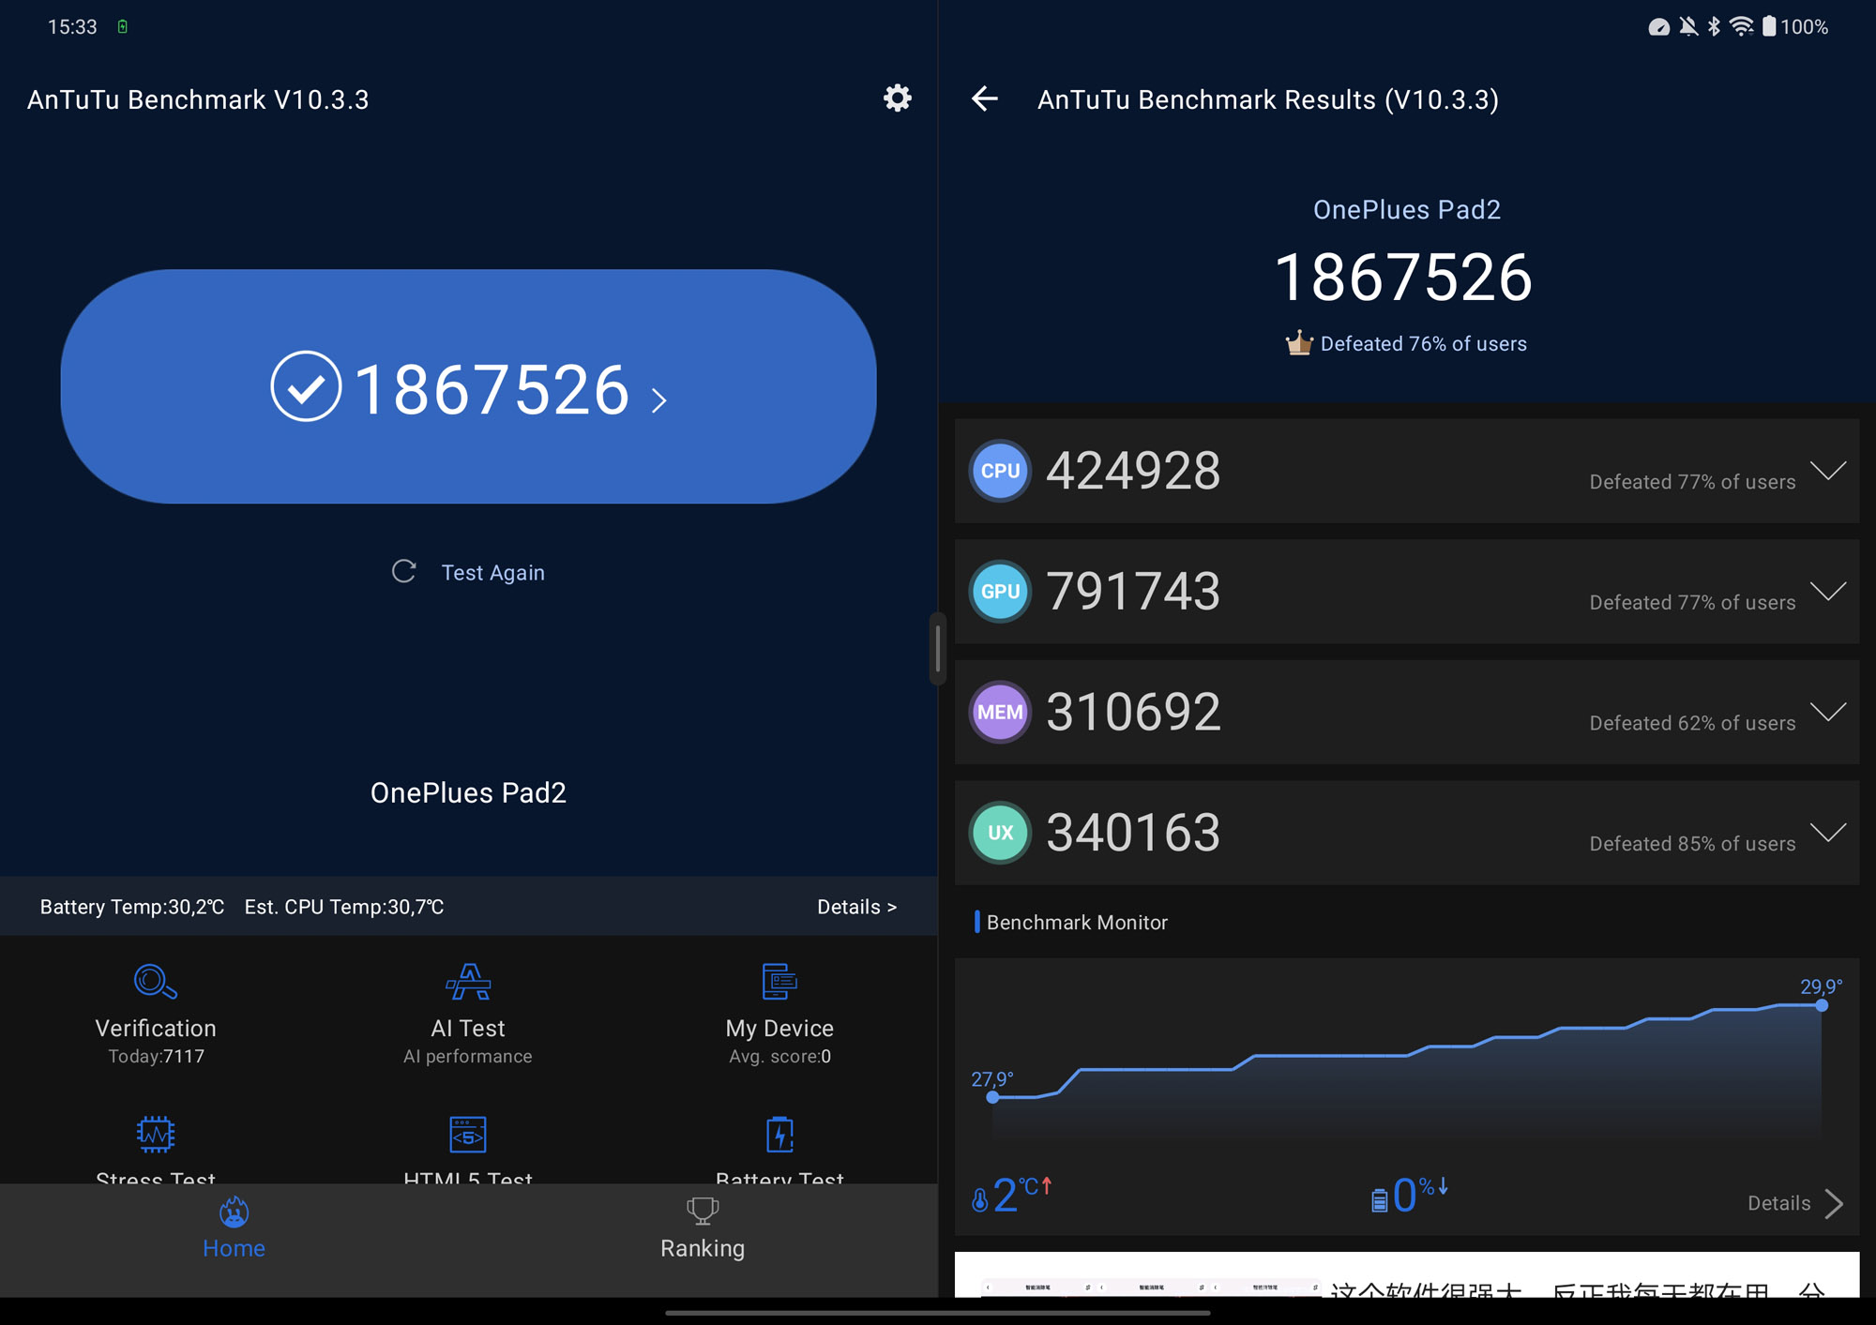The width and height of the screenshot is (1876, 1325).
Task: Open the settings gear icon
Action: 897,98
